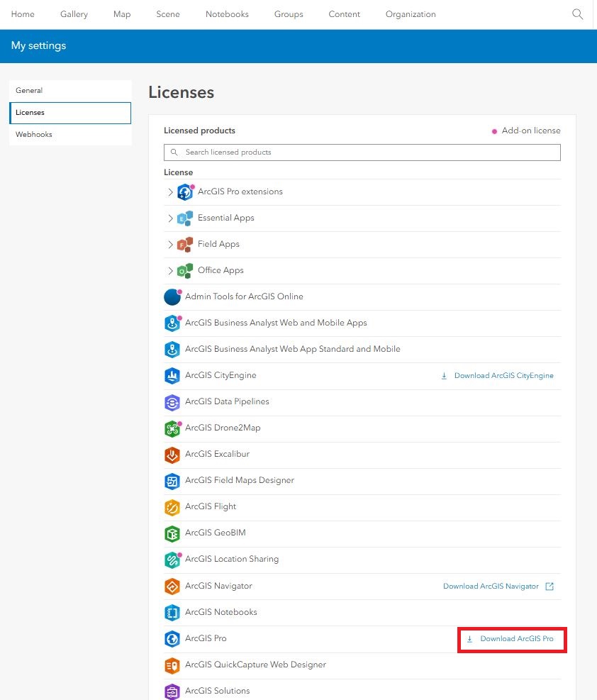Click the Download ArcGIS Pro link

[517, 639]
